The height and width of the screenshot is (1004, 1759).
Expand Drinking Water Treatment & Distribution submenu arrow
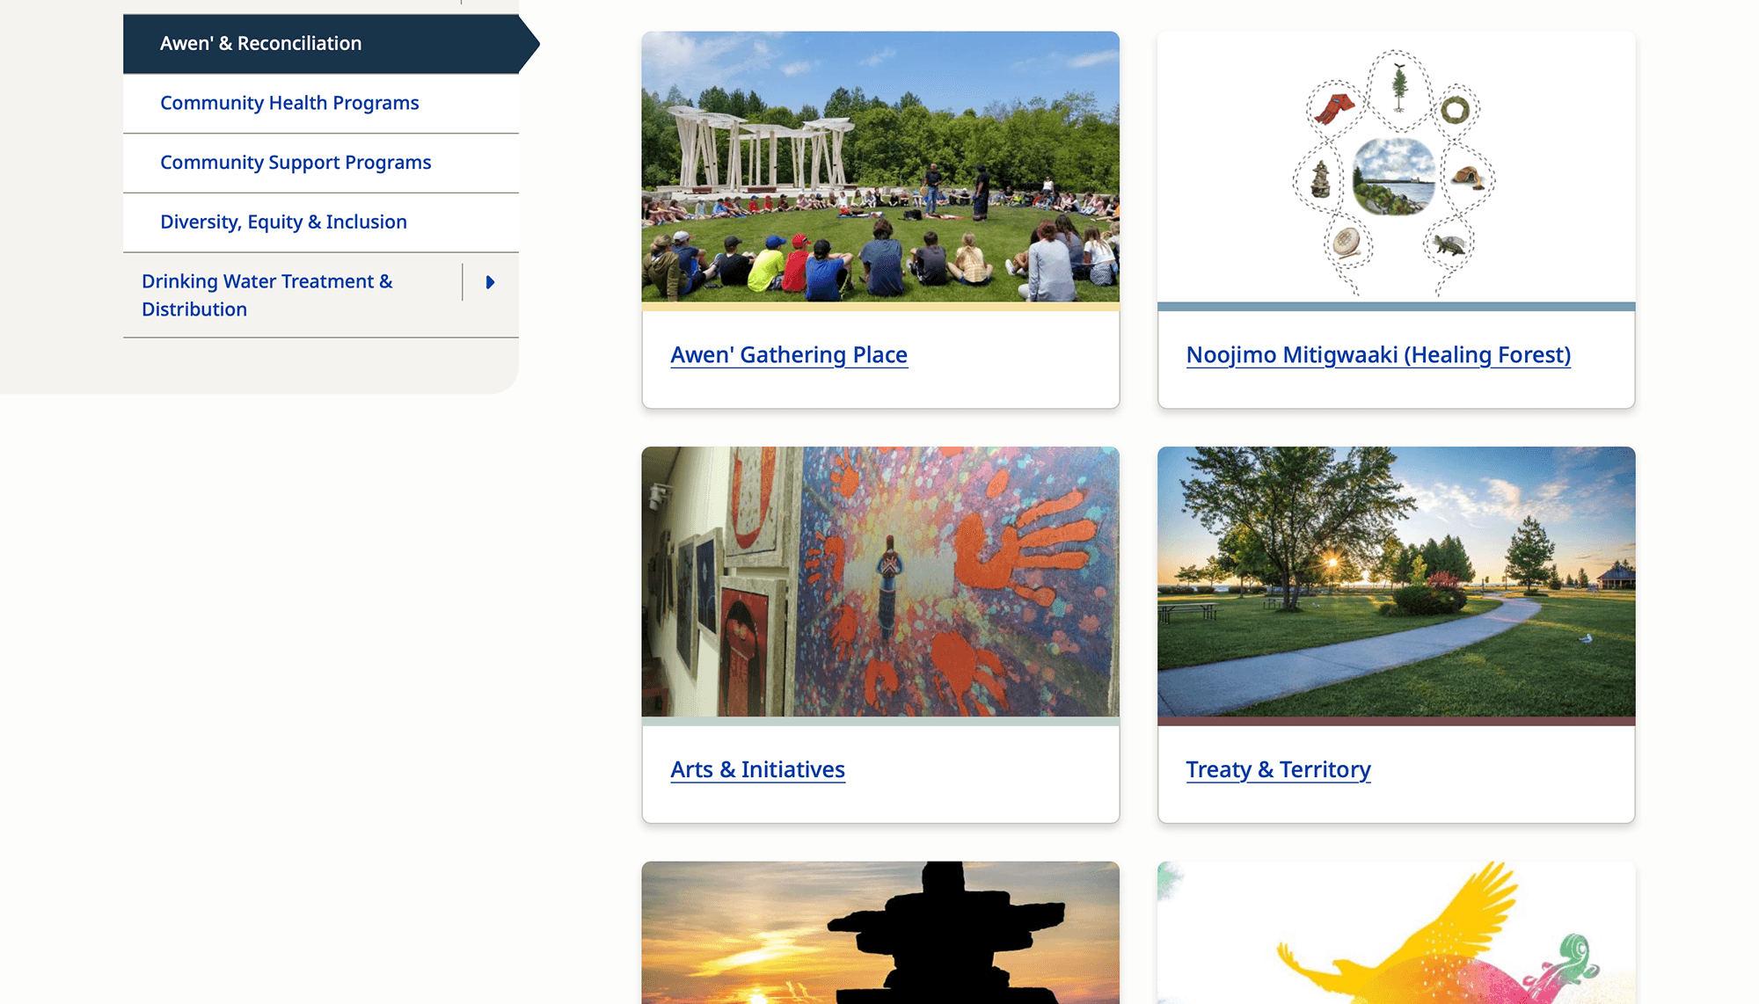tap(490, 282)
